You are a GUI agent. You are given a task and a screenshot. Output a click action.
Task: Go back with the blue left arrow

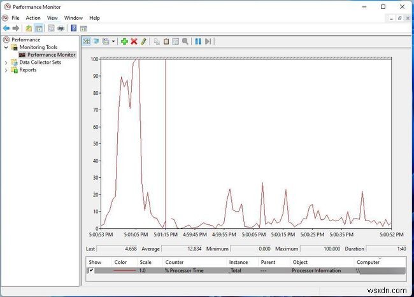coord(6,28)
